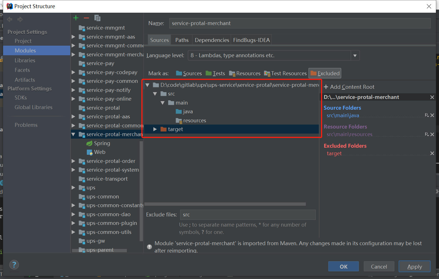
Task: Expand the service-pay-codepay module node
Action: pyautogui.click(x=73, y=72)
